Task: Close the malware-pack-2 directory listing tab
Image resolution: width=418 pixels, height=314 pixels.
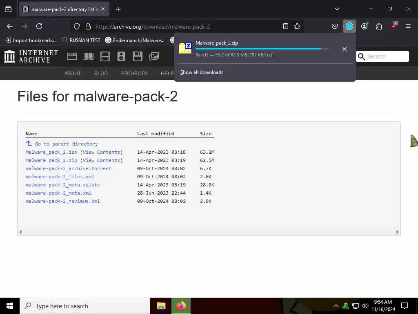Action: pos(103,9)
